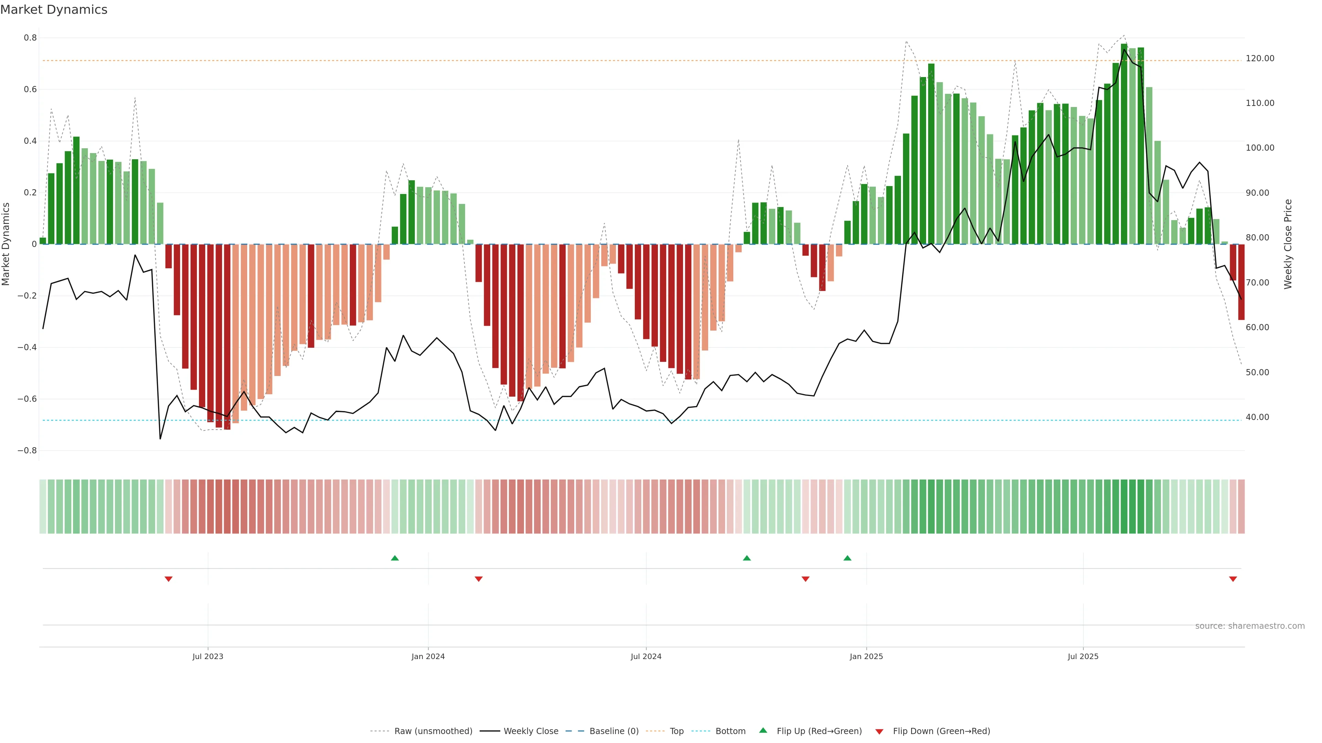The height and width of the screenshot is (743, 1322).
Task: Toggle the Bottom legend entry
Action: [x=730, y=731]
